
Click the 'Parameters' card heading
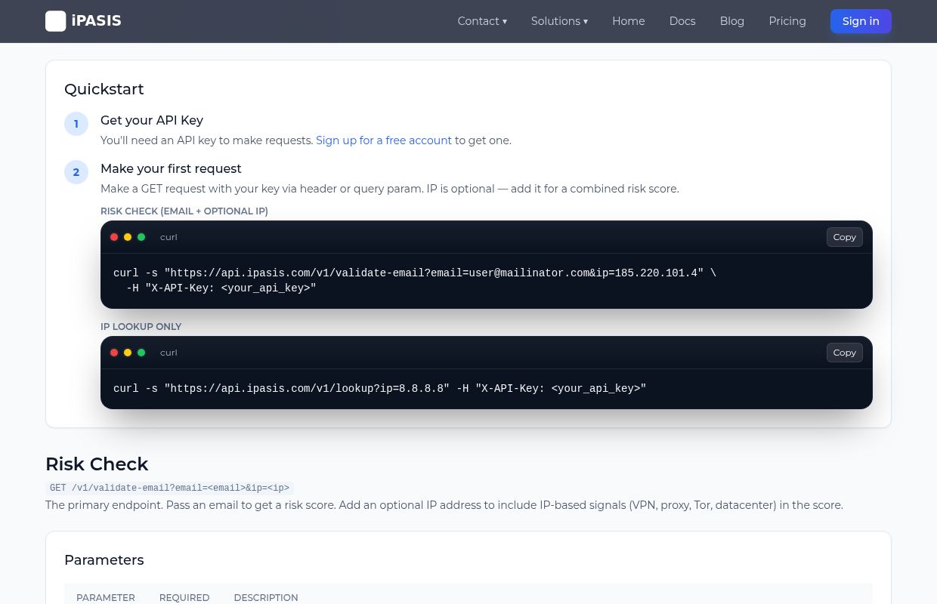pos(104,560)
